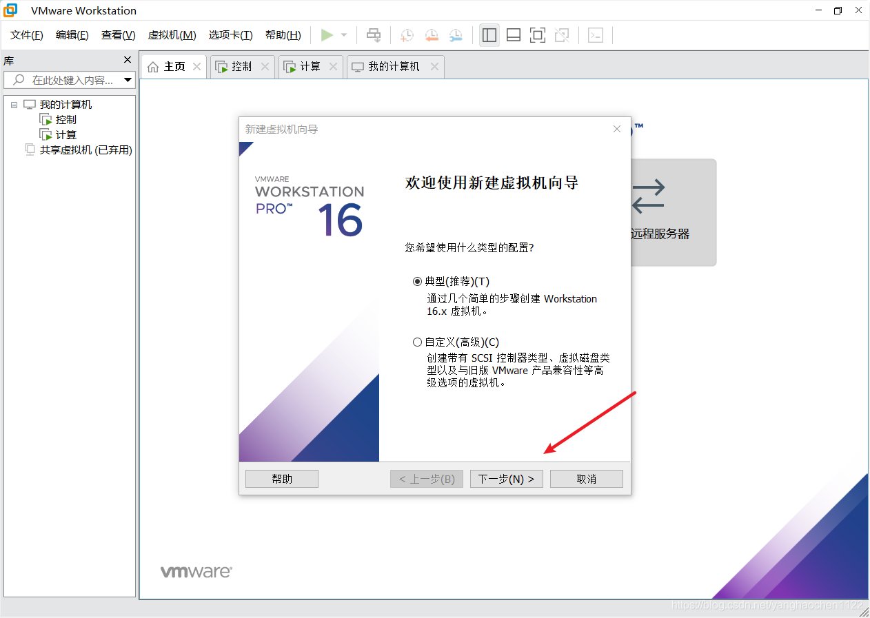
Task: Show the thumbnail bar
Action: [514, 35]
